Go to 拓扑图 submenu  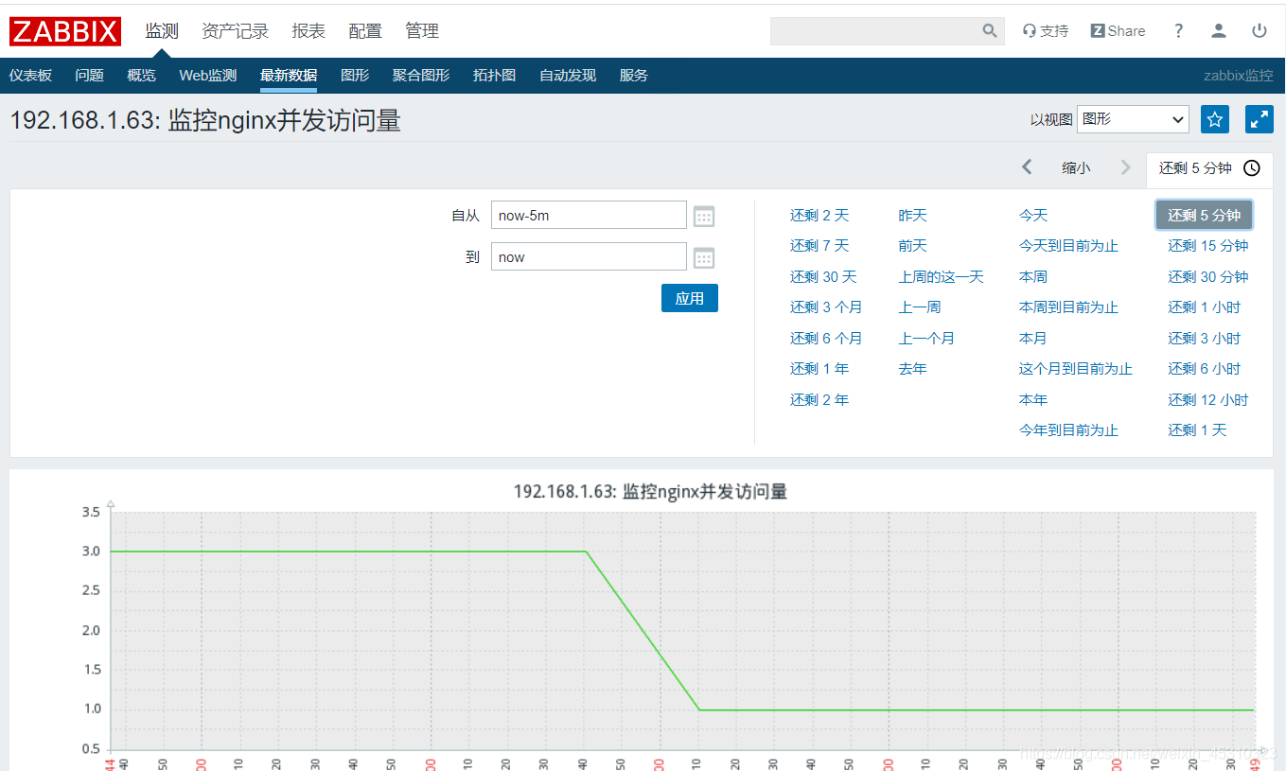coord(494,76)
